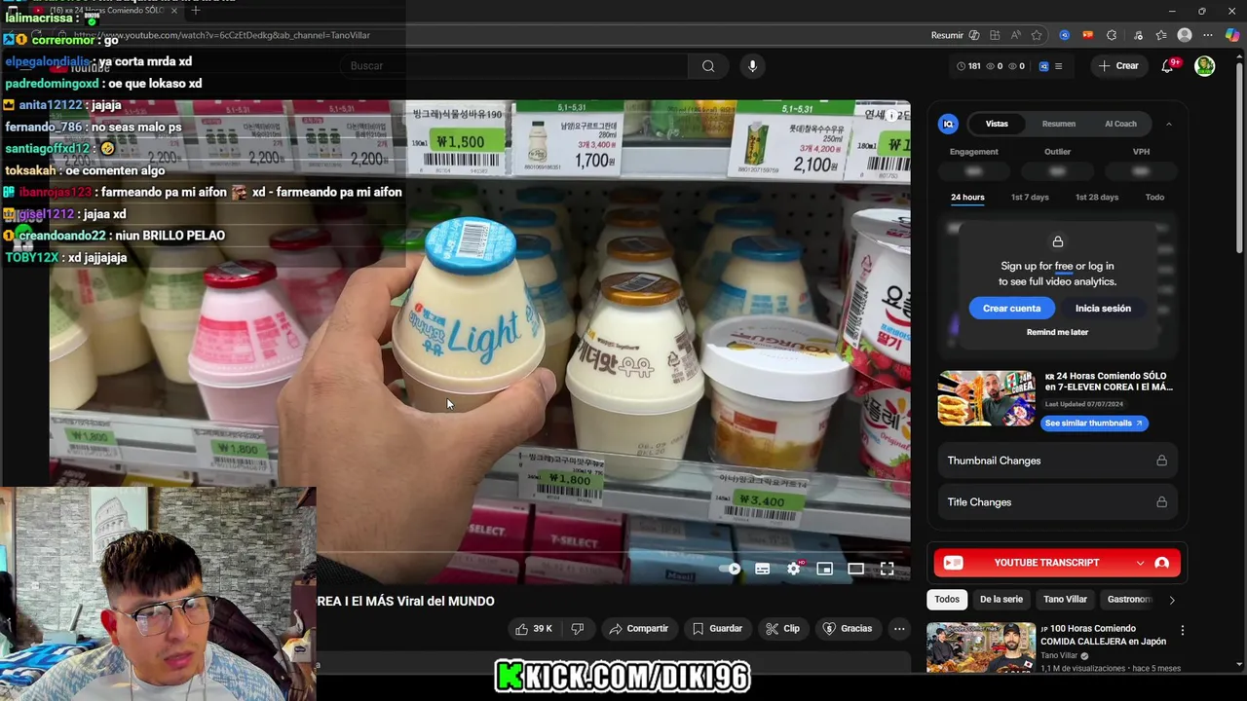Like the video with 39 K

(x=534, y=629)
